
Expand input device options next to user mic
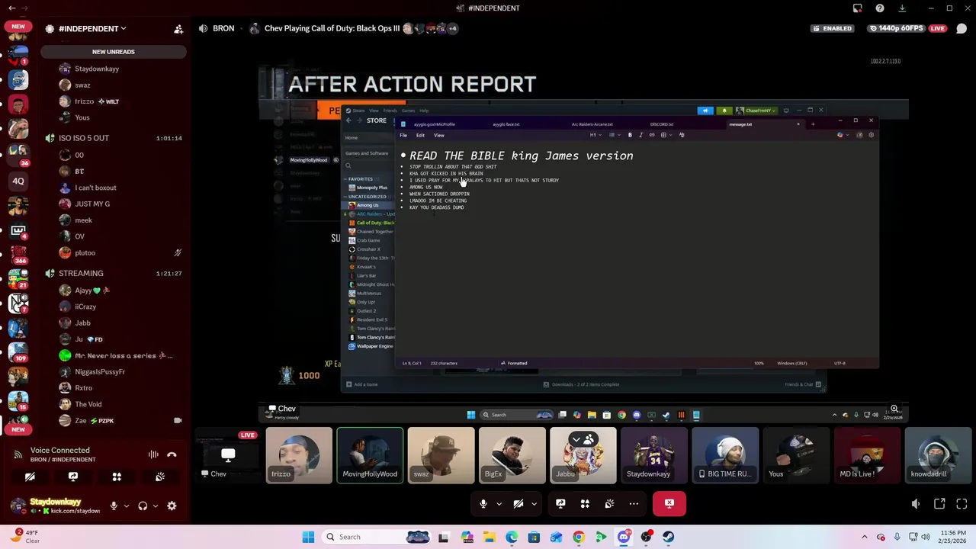coord(126,506)
